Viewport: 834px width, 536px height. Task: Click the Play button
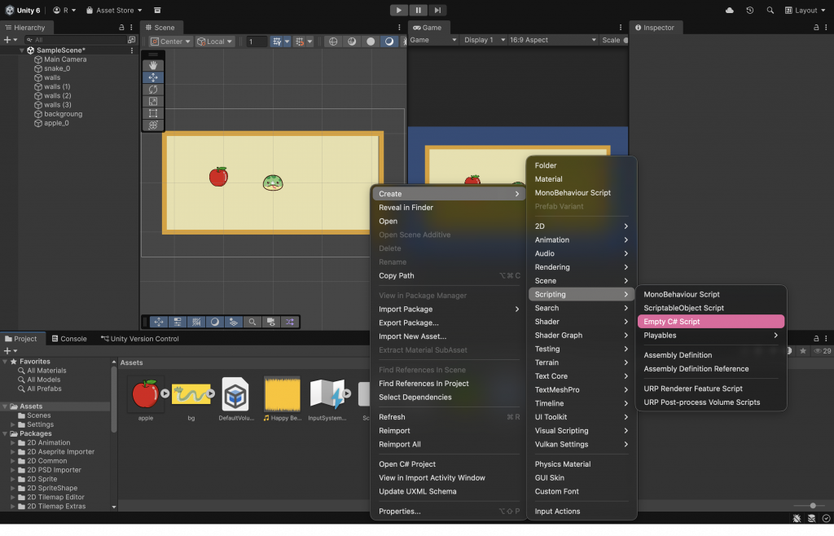pyautogui.click(x=398, y=10)
